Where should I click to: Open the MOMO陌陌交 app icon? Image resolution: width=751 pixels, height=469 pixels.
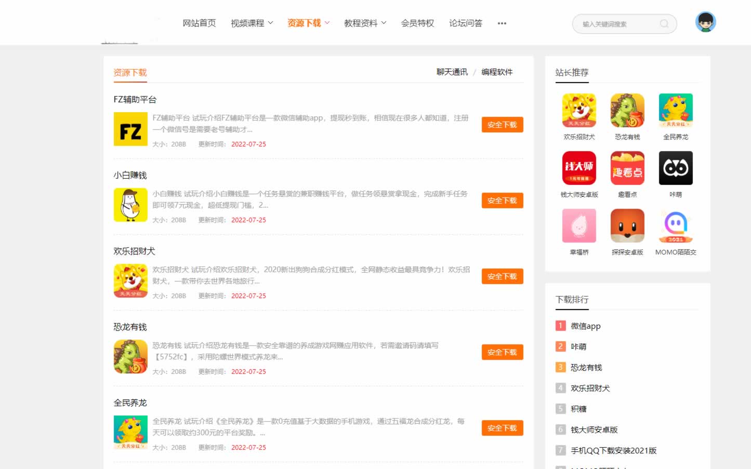[676, 226]
